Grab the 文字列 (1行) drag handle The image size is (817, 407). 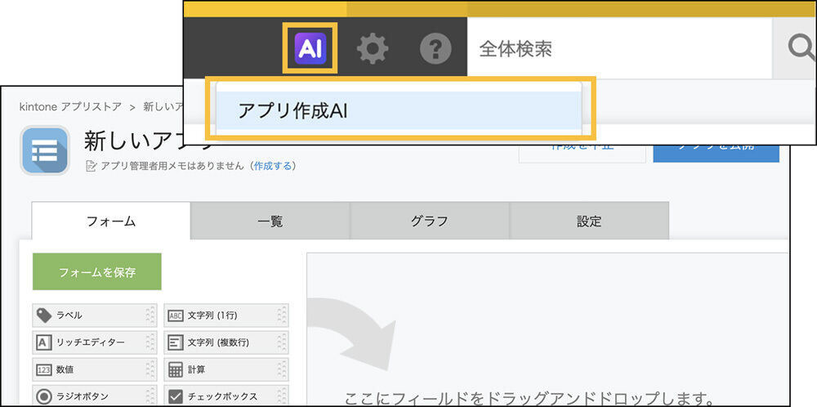[283, 315]
